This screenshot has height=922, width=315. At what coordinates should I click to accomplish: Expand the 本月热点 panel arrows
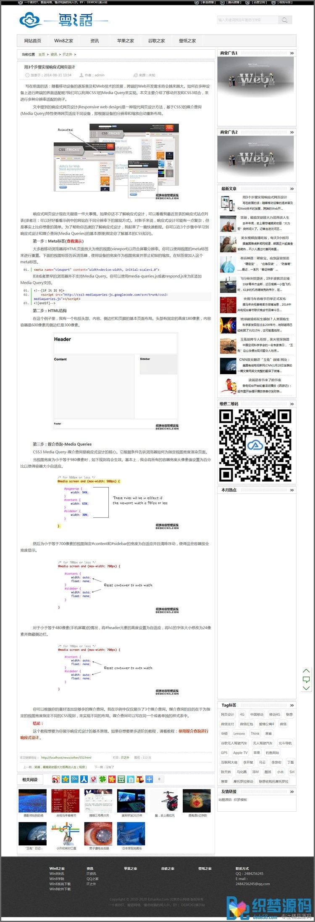(292, 490)
